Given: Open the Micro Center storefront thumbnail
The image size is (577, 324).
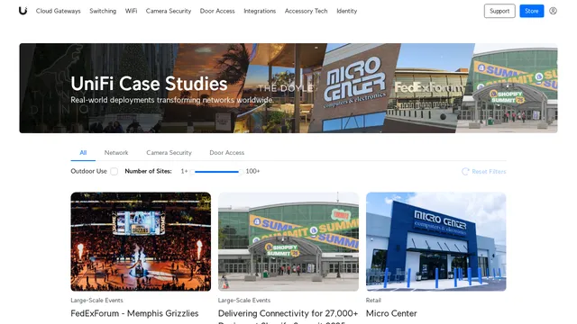Looking at the screenshot, I should tap(436, 241).
